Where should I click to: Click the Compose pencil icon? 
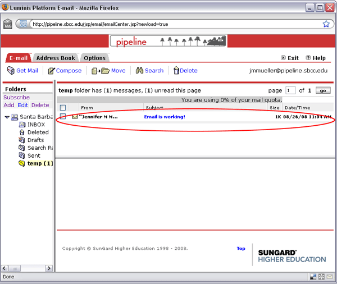pyautogui.click(x=51, y=71)
